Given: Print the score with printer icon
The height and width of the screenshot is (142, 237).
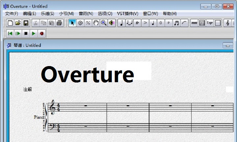Looking at the screenshot, I should coord(59,23).
